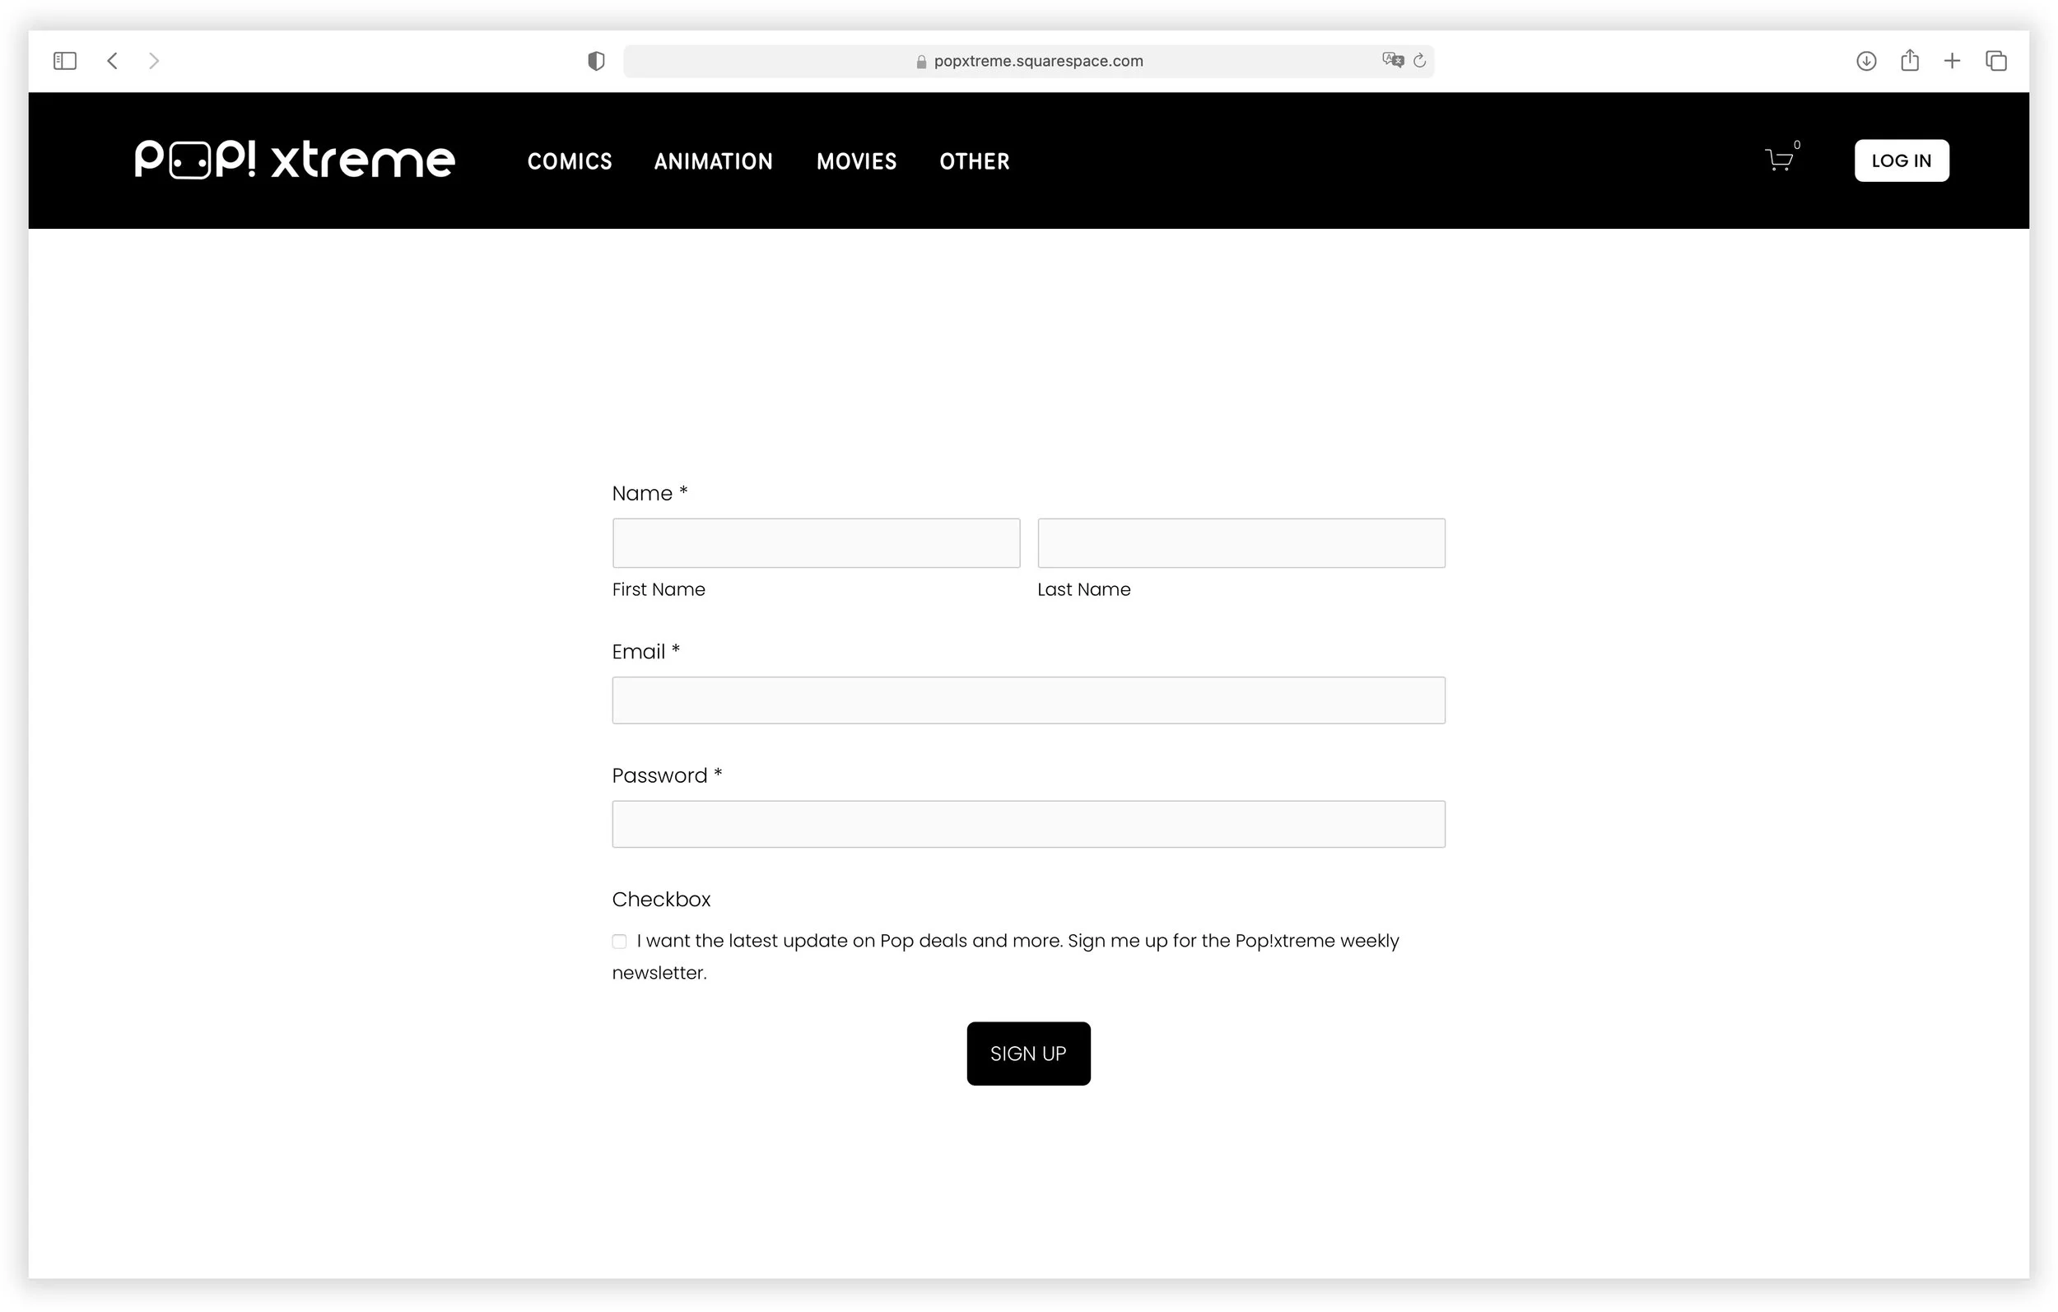The image size is (2058, 1312).
Task: Enable the weekly newsletter checkbox
Action: click(x=620, y=942)
